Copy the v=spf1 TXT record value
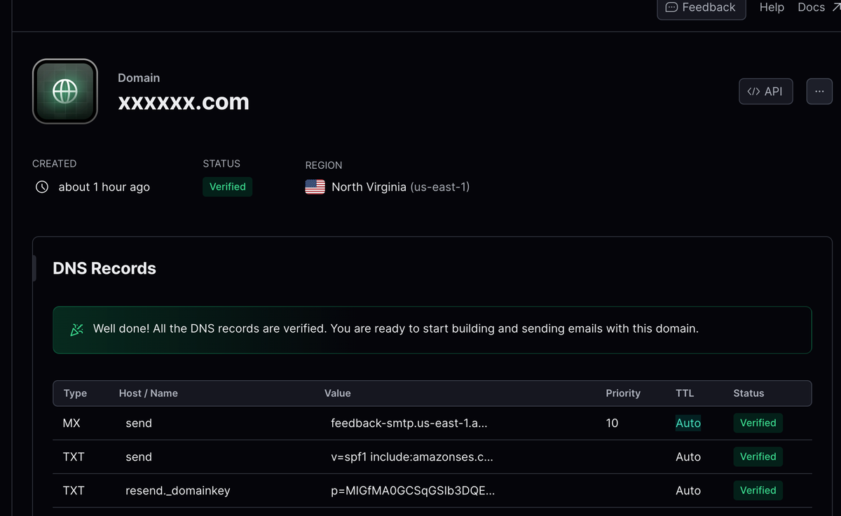Viewport: 841px width, 516px height. click(411, 456)
